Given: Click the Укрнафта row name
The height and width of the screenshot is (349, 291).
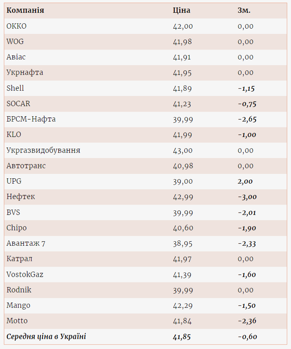Looking at the screenshot, I should (x=25, y=73).
